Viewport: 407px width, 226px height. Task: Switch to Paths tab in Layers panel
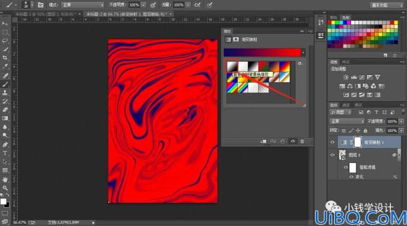tap(358, 105)
